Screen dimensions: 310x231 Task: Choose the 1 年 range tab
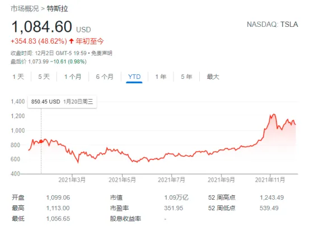[161, 77]
